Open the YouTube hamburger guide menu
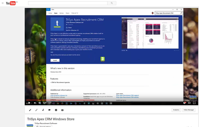 click(3, 3)
